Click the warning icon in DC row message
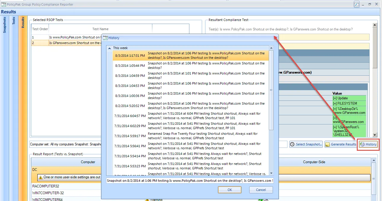The image size is (382, 201). [40, 177]
